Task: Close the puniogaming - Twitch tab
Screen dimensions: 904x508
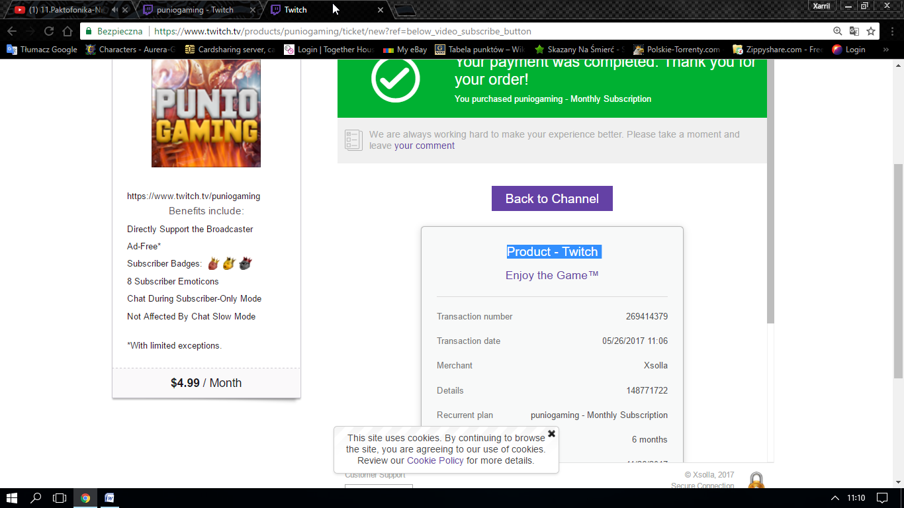Action: tap(253, 10)
